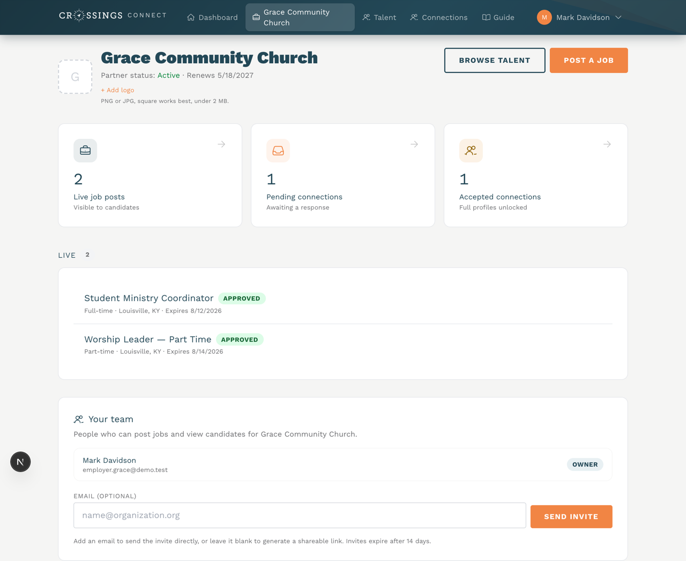
Task: Click Mark Davidson name in team list
Action: (x=109, y=460)
